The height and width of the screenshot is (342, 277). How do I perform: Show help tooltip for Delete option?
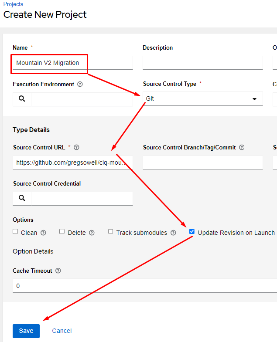tap(92, 233)
